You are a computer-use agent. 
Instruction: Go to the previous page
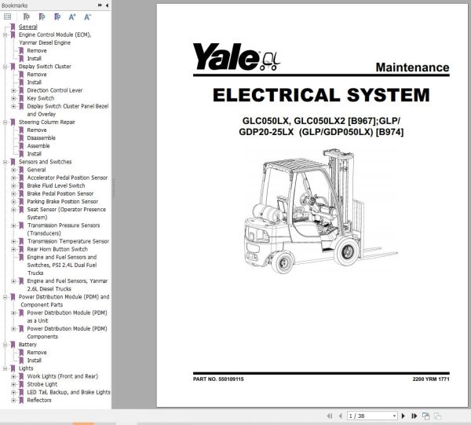[x=341, y=416]
